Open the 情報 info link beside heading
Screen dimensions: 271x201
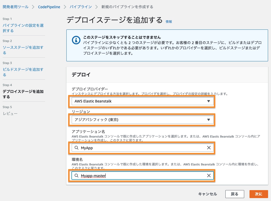(x=169, y=22)
